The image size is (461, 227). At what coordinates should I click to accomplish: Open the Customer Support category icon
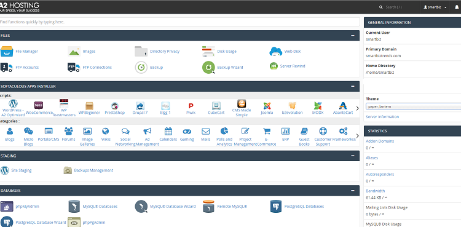click(x=323, y=131)
